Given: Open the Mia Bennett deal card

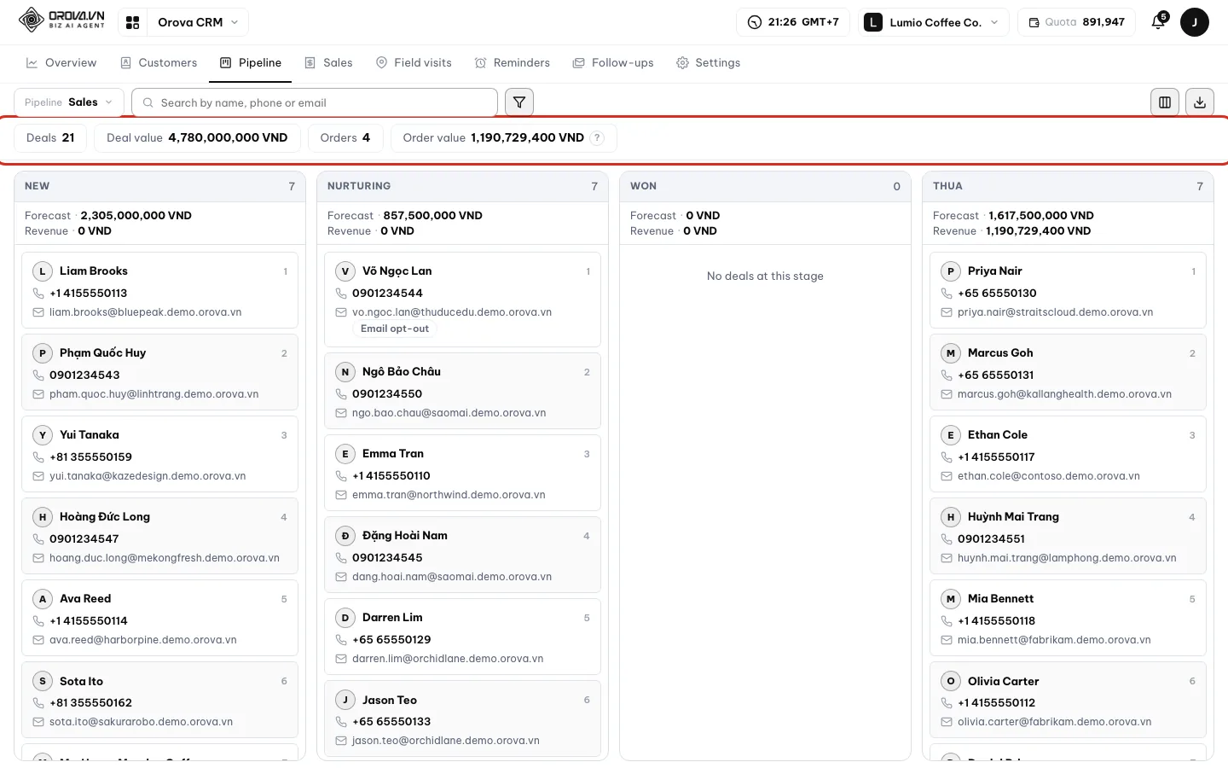Looking at the screenshot, I should [1068, 618].
